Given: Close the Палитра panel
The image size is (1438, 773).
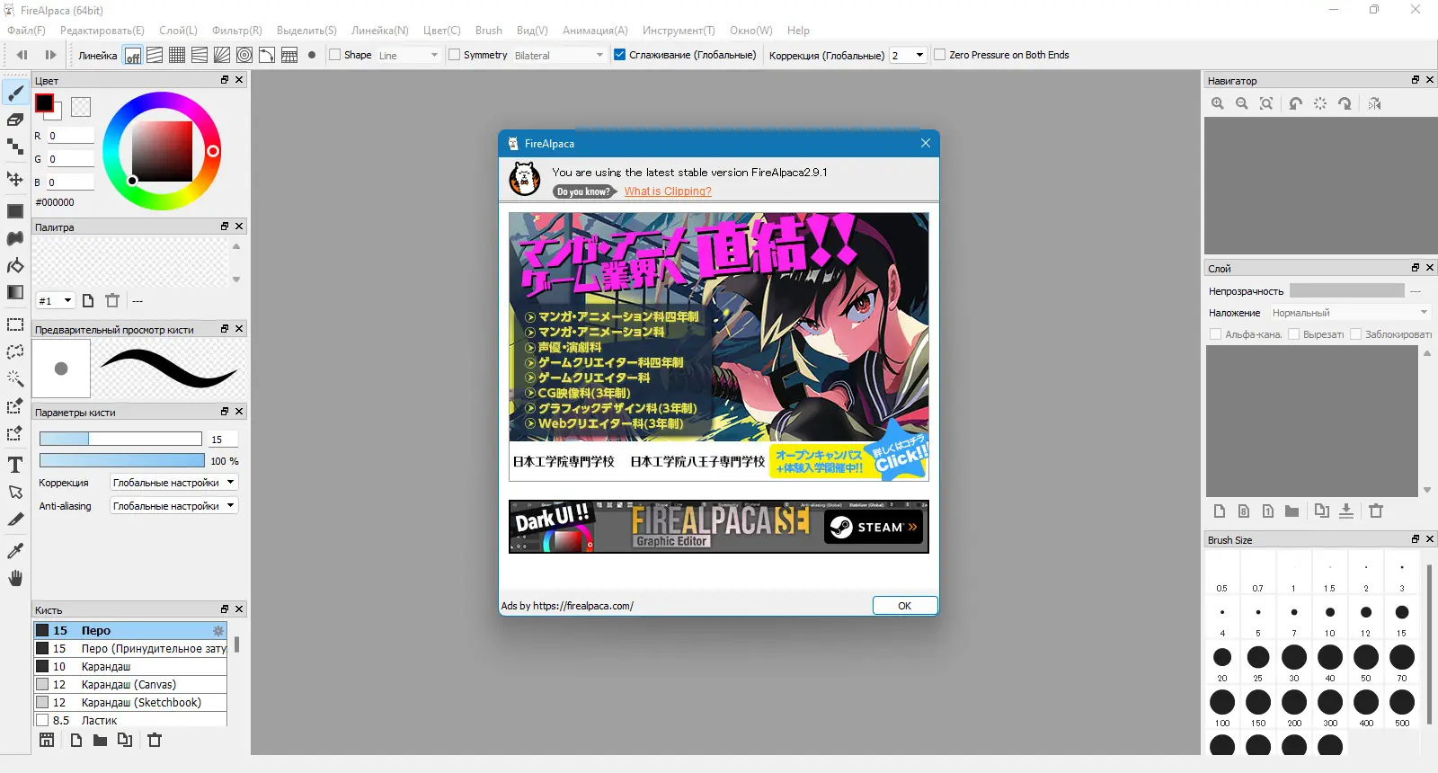Looking at the screenshot, I should [239, 227].
